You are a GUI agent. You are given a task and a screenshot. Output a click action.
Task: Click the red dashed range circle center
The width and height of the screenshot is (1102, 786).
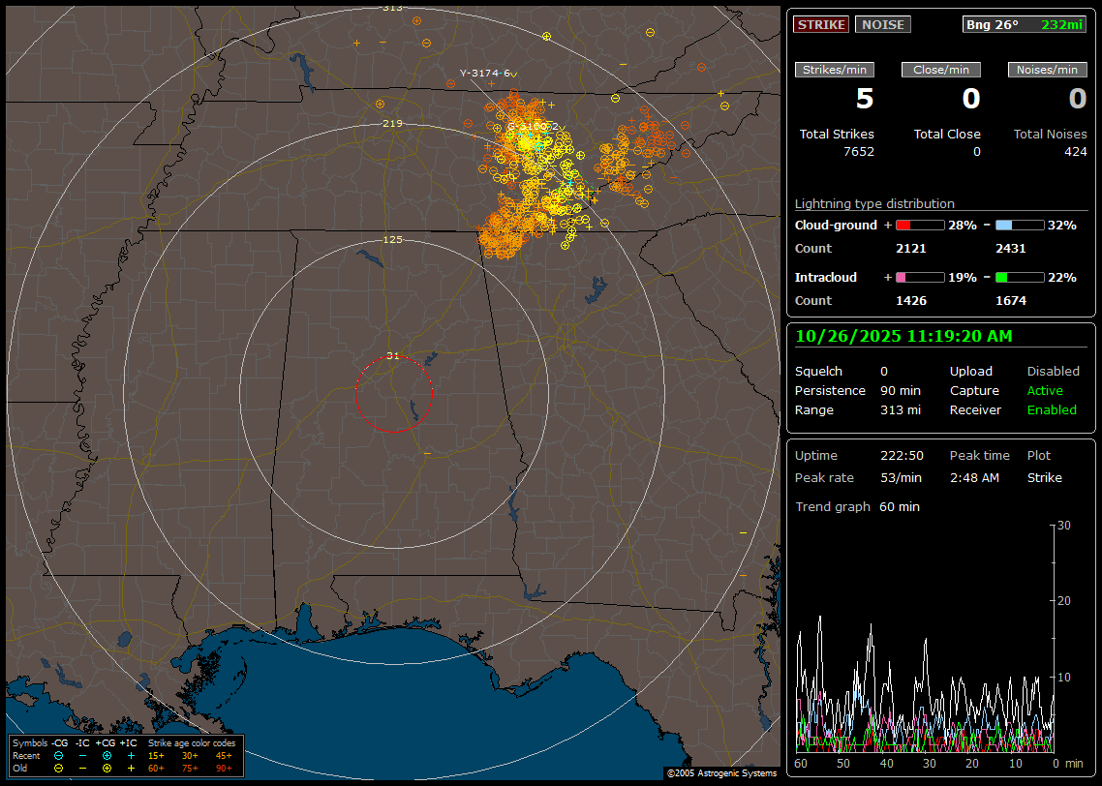tap(393, 394)
